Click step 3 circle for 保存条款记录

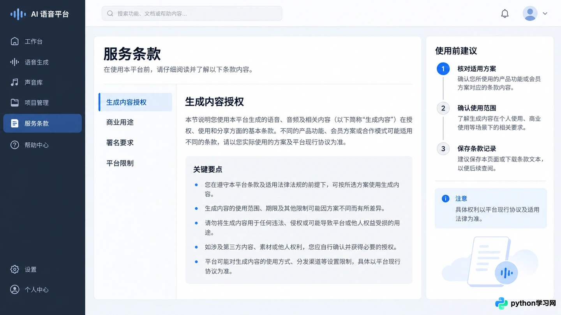(x=443, y=149)
